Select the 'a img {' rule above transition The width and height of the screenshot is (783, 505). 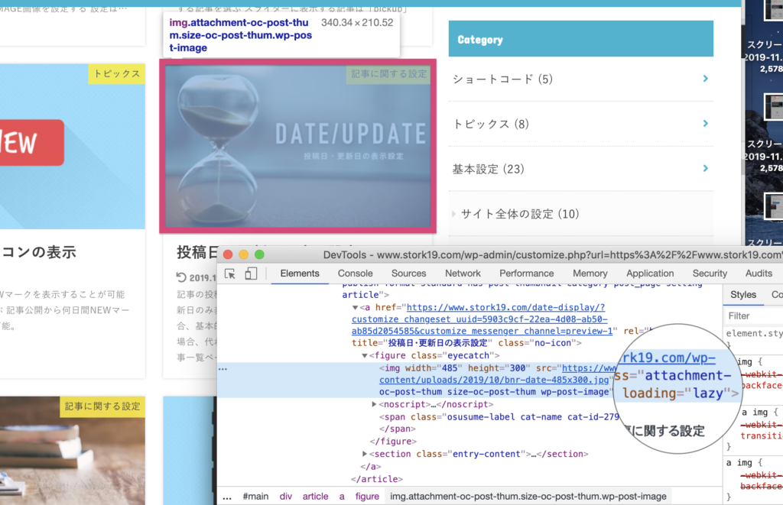click(759, 413)
